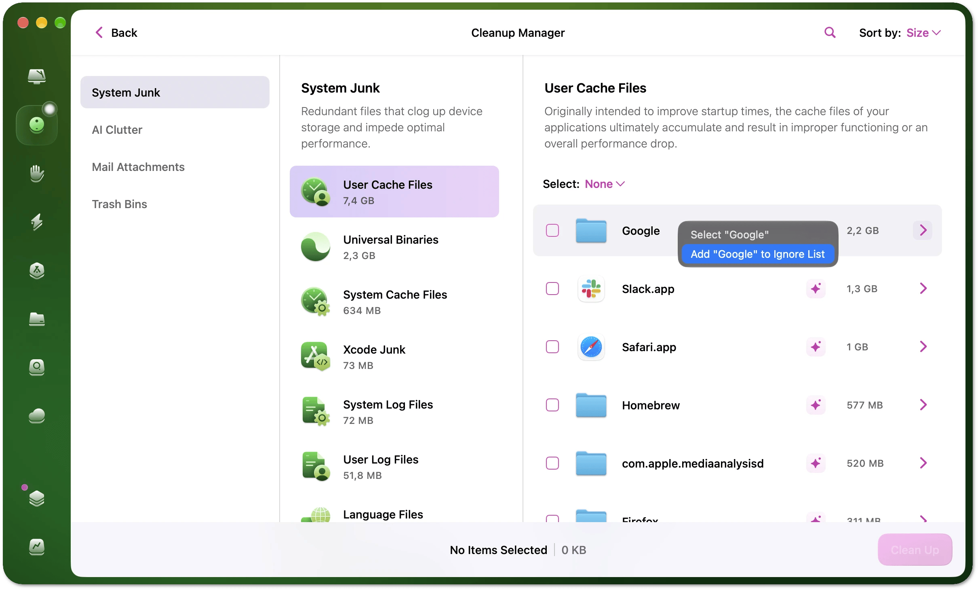This screenshot has width=978, height=590.
Task: Go Back to previous screen
Action: point(116,33)
